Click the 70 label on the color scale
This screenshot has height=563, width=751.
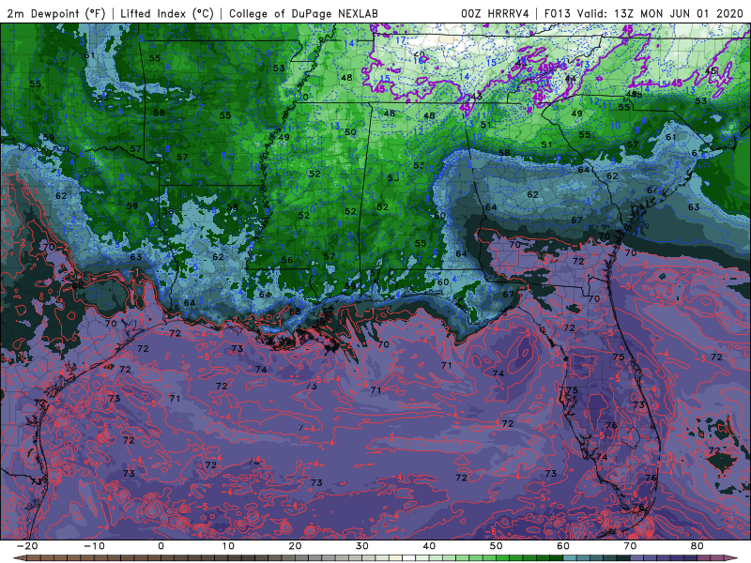pyautogui.click(x=630, y=546)
